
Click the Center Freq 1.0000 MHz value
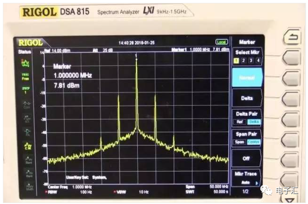tap(82, 187)
